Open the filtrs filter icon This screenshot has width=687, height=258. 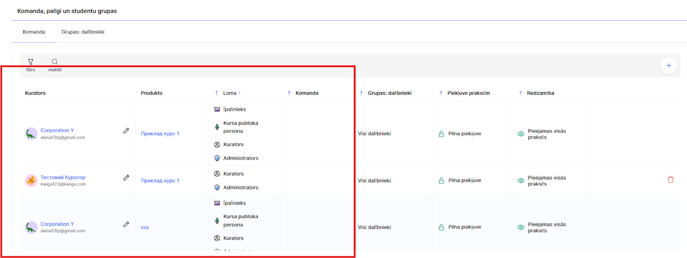30,62
